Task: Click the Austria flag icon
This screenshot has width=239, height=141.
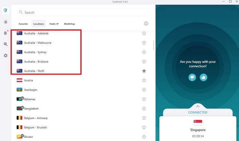Action: pos(19,80)
